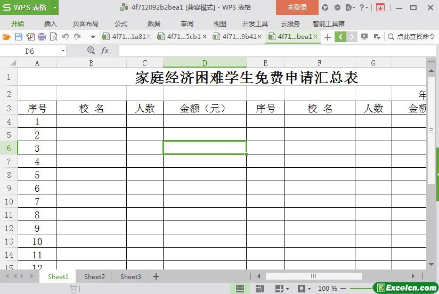Export to PDF using the toolbar icon
439x294 pixels.
coord(30,37)
